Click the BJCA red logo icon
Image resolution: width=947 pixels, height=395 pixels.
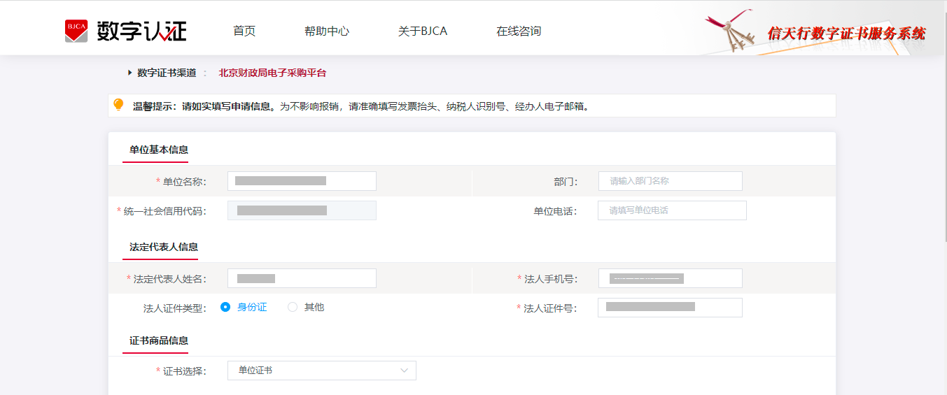(x=76, y=31)
